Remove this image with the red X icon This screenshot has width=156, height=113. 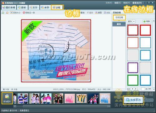[x=24, y=13]
